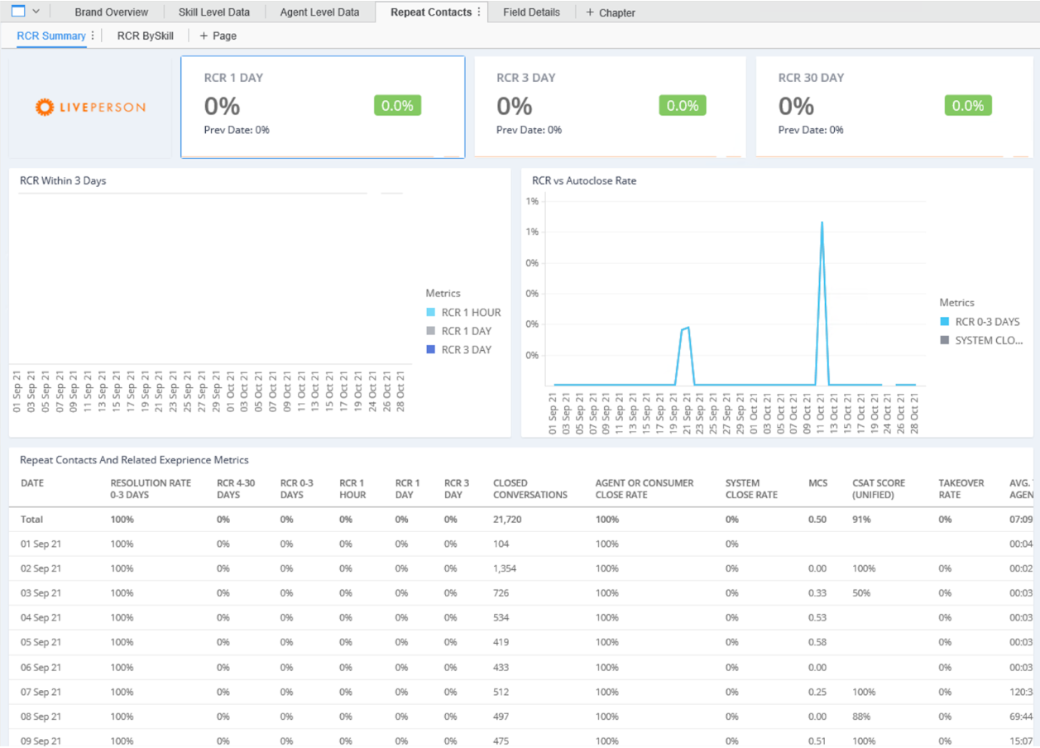The width and height of the screenshot is (1040, 748).
Task: Click the 91% CSAT total cell
Action: tap(862, 520)
